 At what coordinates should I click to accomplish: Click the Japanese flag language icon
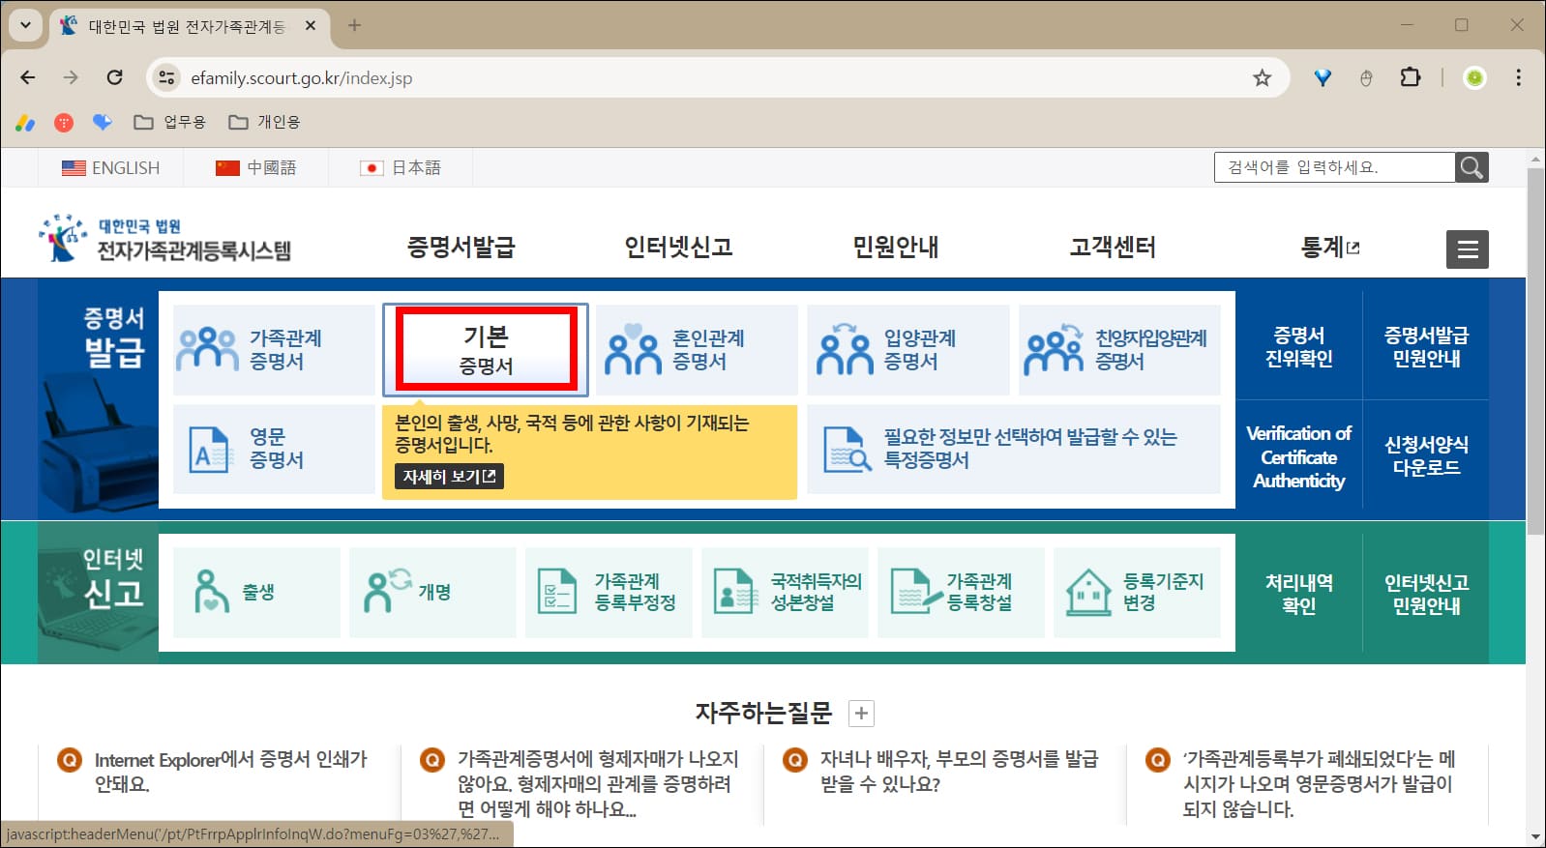[x=372, y=167]
